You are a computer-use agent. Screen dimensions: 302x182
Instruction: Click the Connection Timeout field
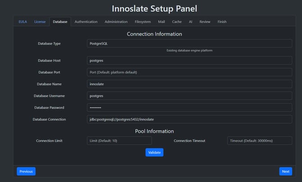tap(259, 141)
